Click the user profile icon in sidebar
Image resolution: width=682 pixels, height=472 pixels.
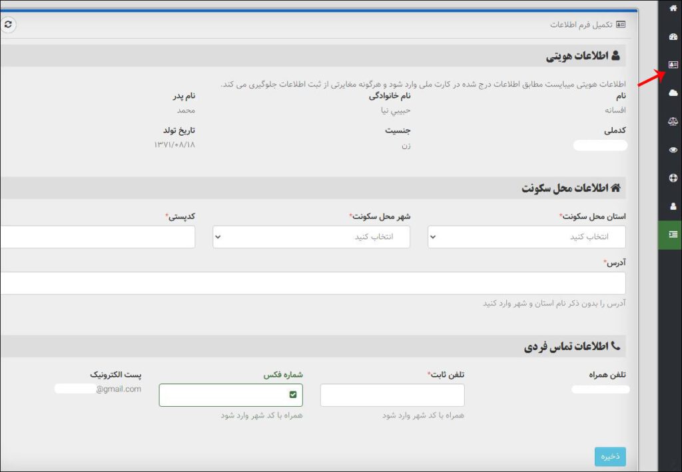coord(673,206)
